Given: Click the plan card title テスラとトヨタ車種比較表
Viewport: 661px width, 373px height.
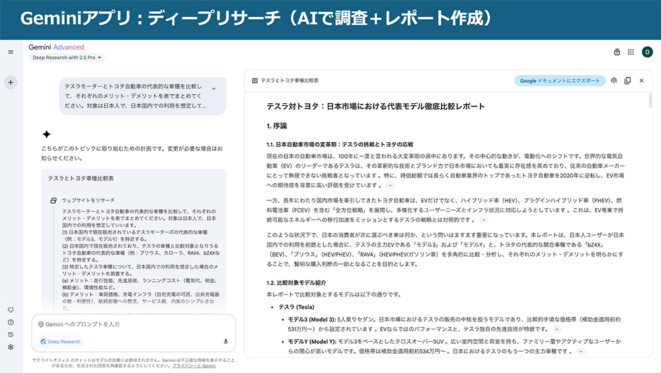Looking at the screenshot, I should (x=81, y=179).
